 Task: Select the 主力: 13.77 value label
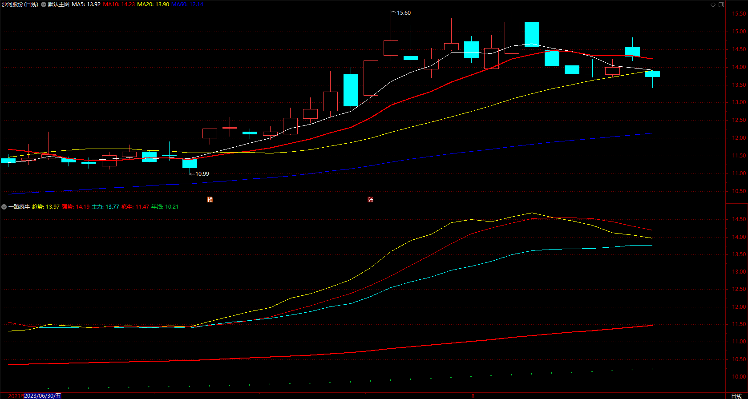105,207
